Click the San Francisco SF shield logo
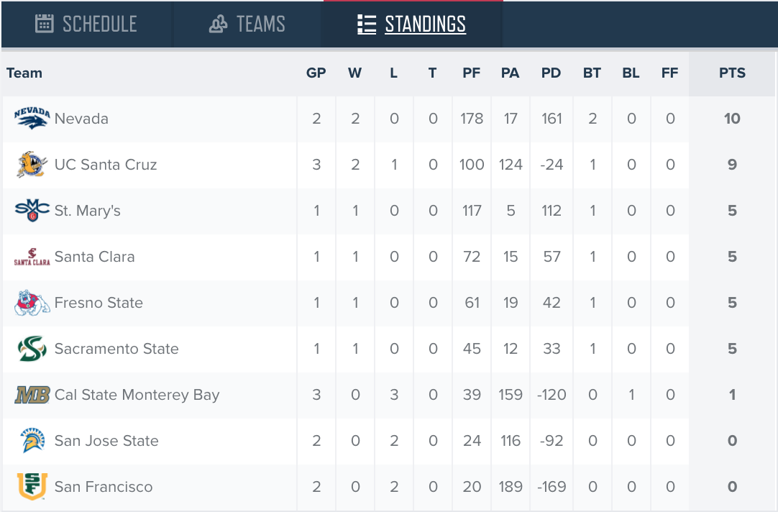 pos(32,487)
